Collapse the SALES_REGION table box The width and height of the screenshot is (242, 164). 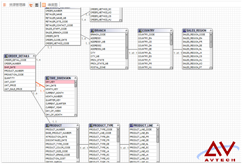click(x=211, y=31)
